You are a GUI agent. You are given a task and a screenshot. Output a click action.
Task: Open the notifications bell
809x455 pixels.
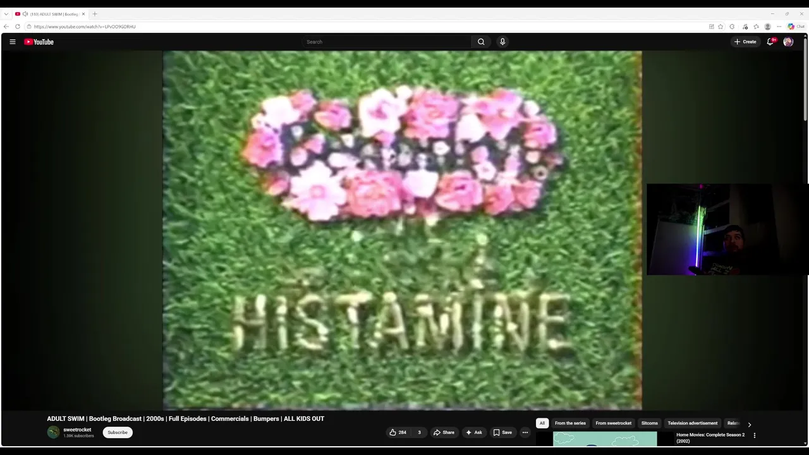(770, 42)
